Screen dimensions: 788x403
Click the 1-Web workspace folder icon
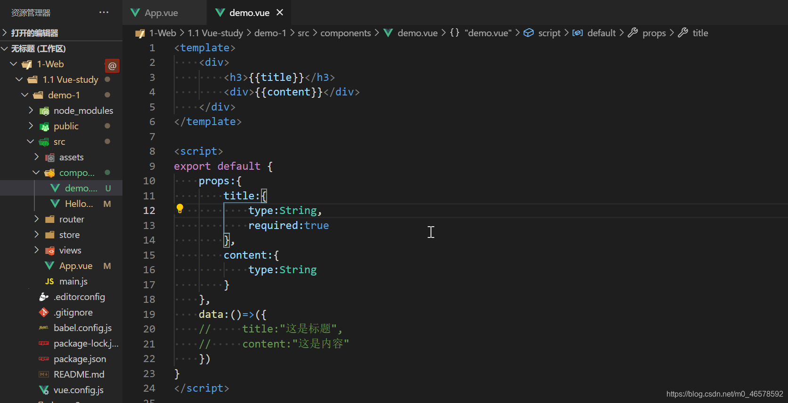coord(27,64)
